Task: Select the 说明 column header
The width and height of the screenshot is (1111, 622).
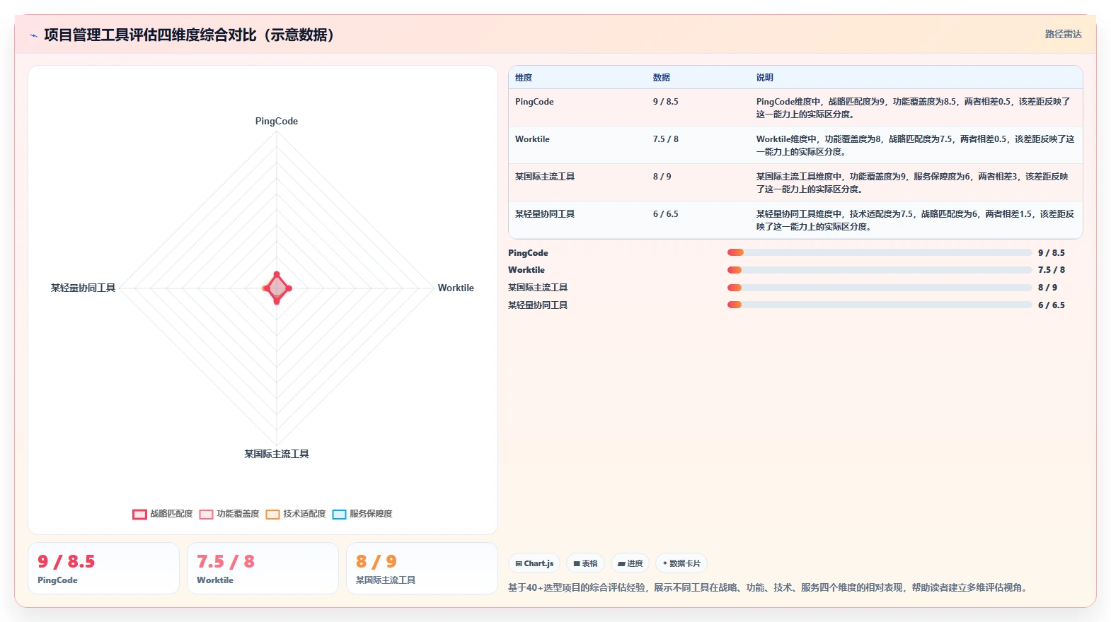Action: [765, 78]
